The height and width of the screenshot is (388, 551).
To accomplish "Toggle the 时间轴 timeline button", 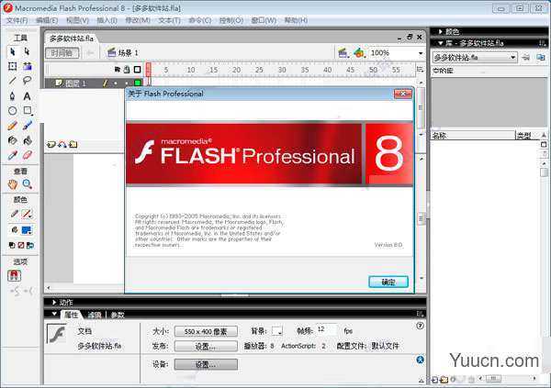I will pos(62,53).
